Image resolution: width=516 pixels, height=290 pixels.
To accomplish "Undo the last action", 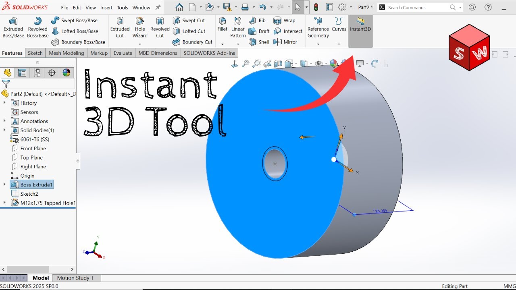I will [262, 7].
